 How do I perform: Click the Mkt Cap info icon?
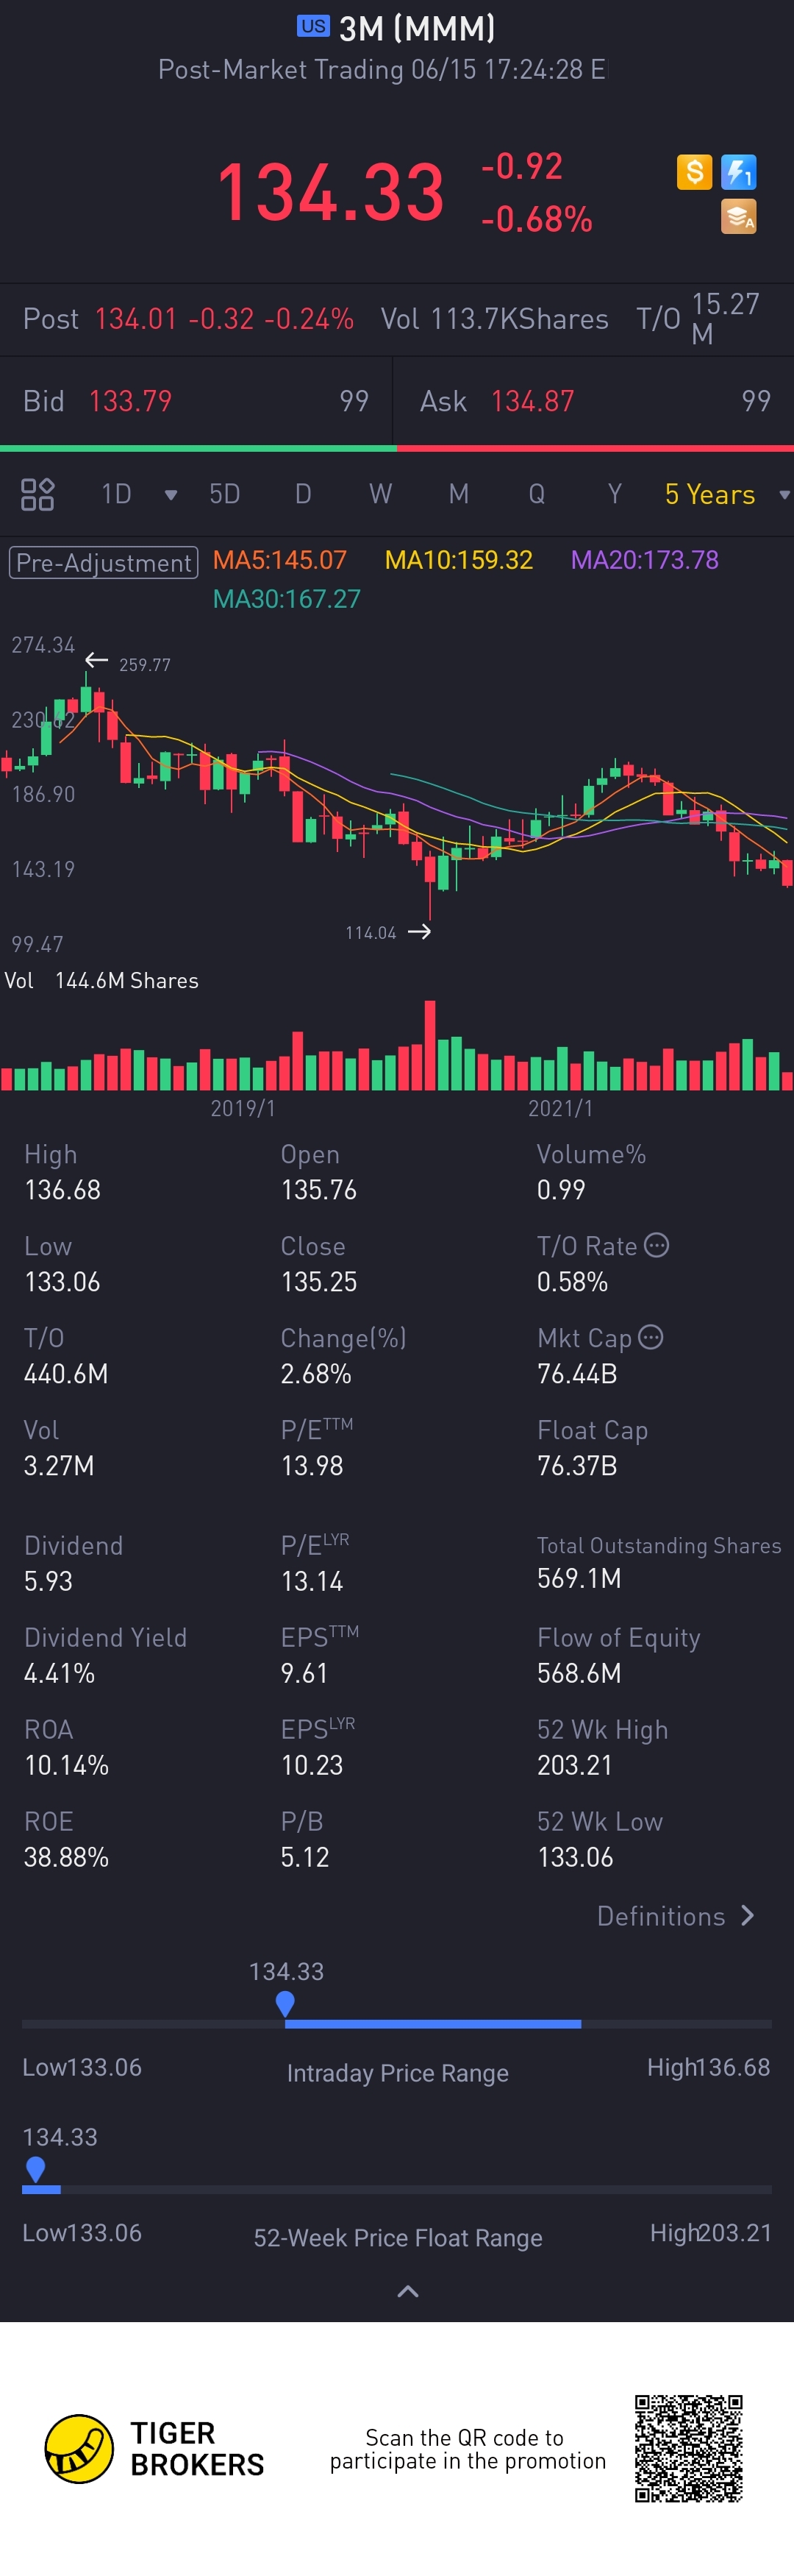[650, 1337]
